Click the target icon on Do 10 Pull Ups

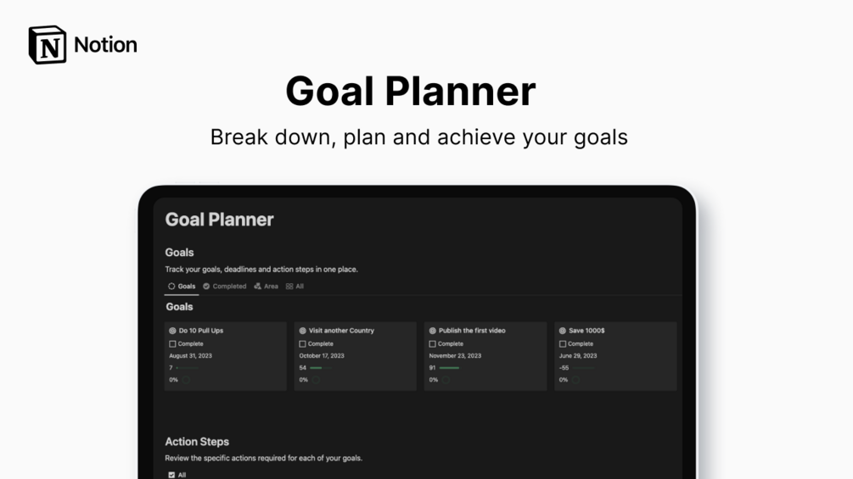tap(172, 331)
